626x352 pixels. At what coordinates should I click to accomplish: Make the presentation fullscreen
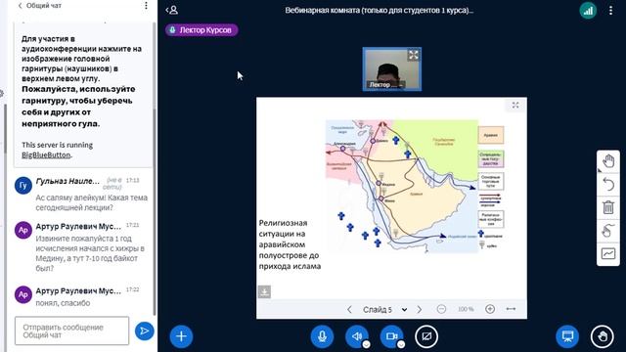pos(515,106)
